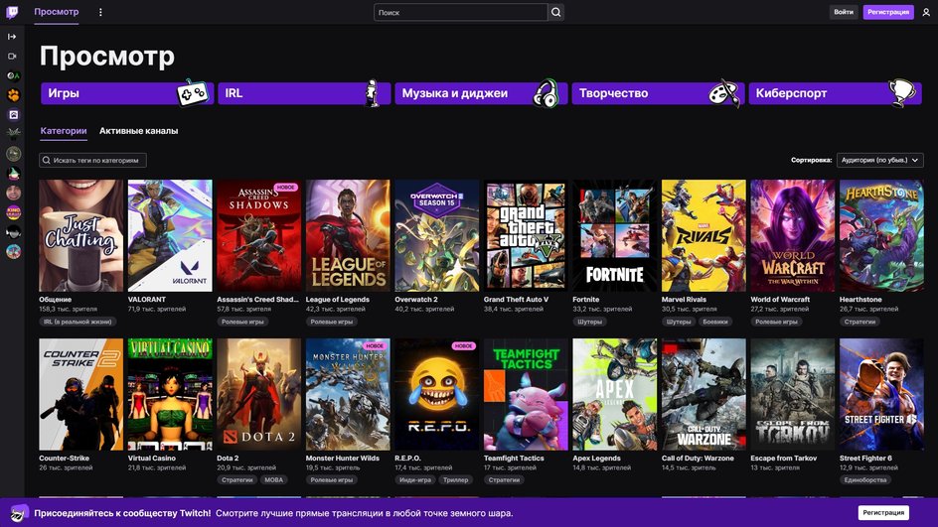Open R.E.P.O. emoji cover thumbnail

[x=436, y=394]
